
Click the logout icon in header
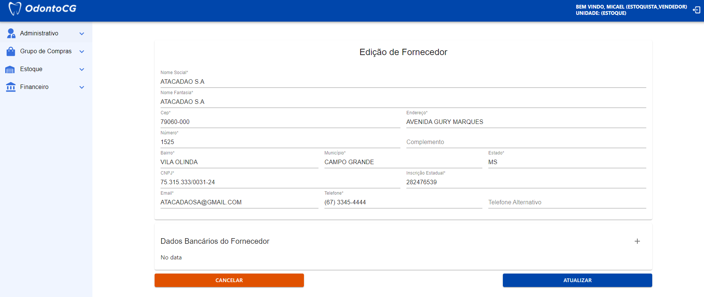(696, 10)
